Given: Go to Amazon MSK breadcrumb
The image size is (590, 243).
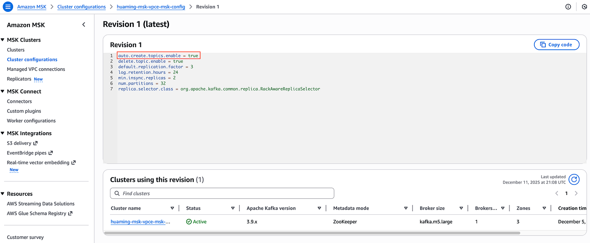Looking at the screenshot, I should pyautogui.click(x=32, y=7).
